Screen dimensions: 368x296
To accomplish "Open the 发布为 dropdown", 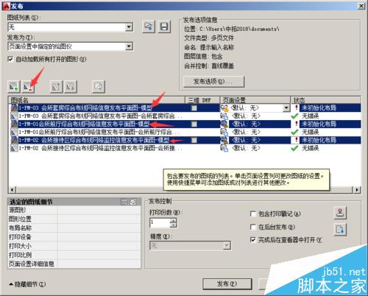I will pos(129,46).
